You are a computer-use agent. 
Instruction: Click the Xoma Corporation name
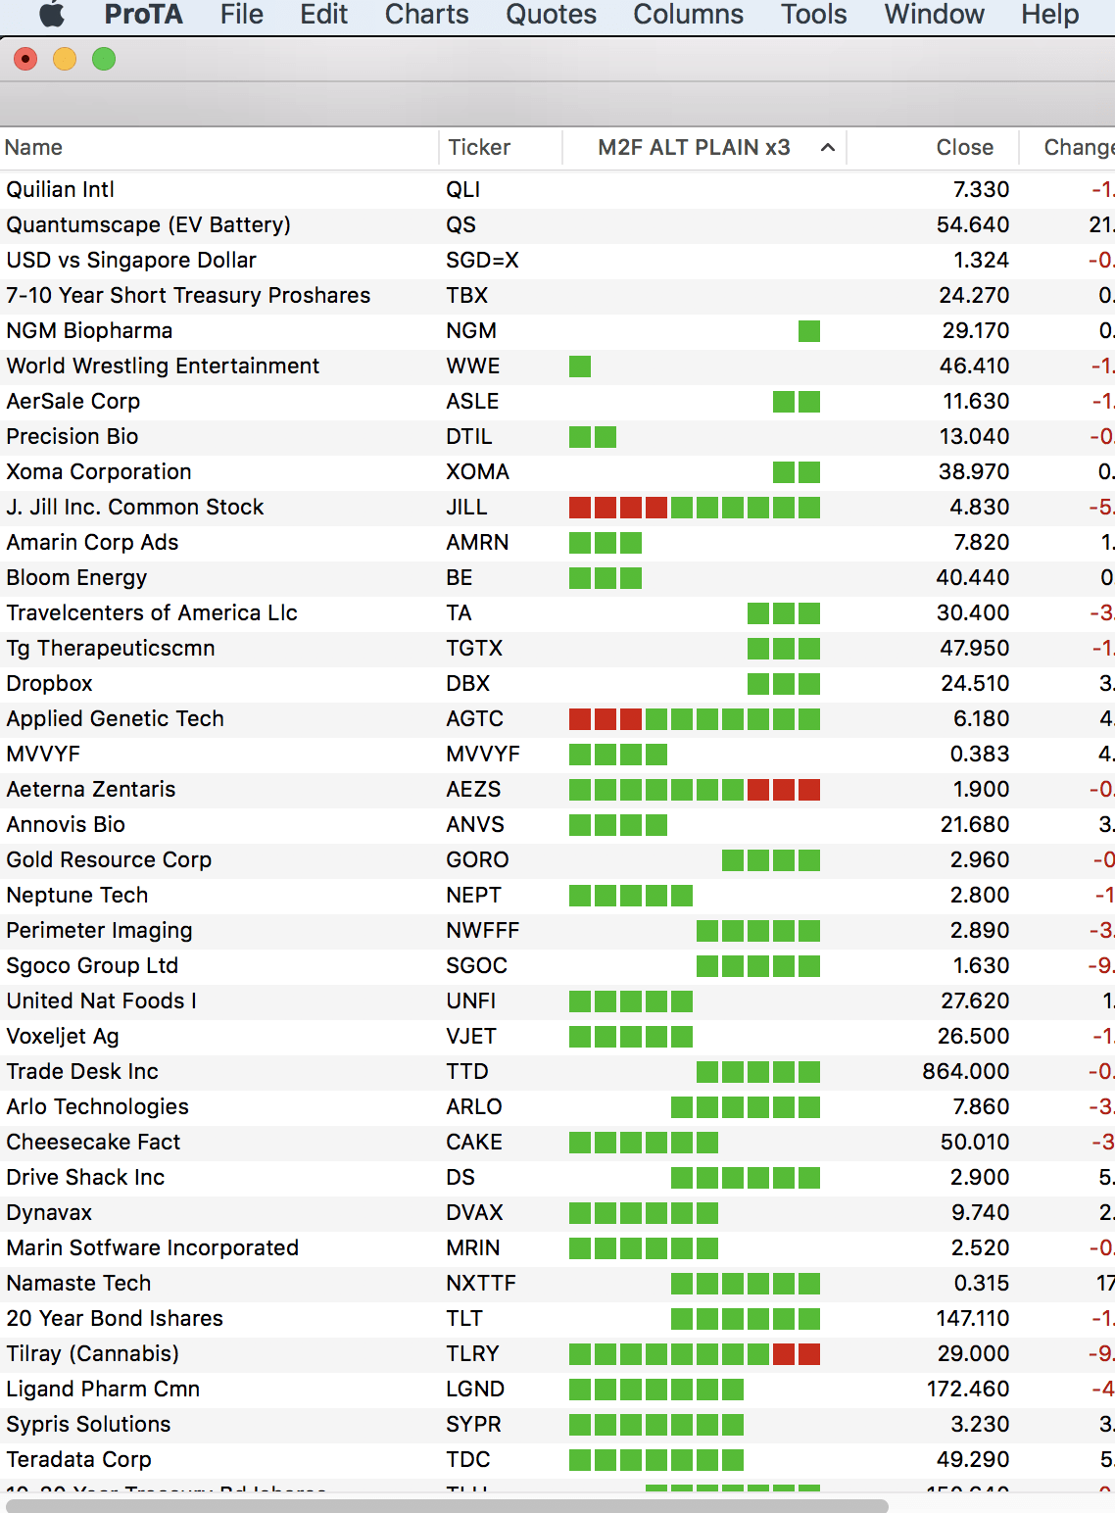click(x=98, y=472)
